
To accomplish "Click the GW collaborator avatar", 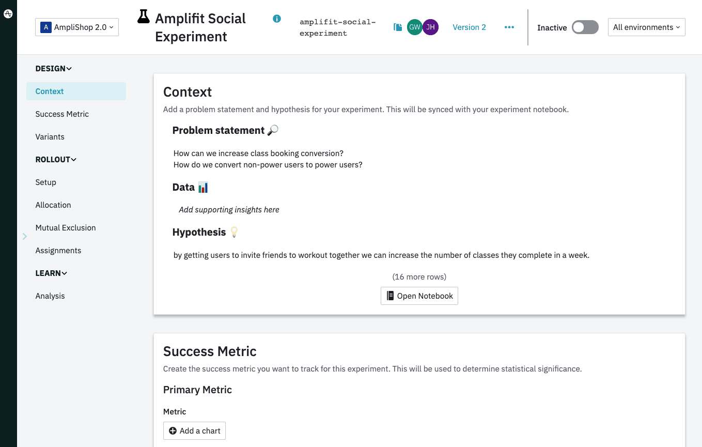I will [x=414, y=27].
